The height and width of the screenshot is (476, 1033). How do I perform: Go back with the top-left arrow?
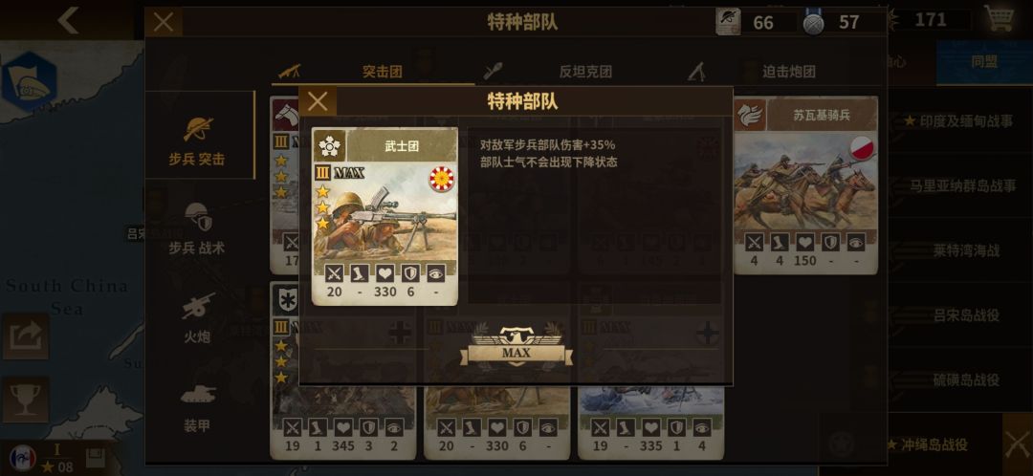68,20
